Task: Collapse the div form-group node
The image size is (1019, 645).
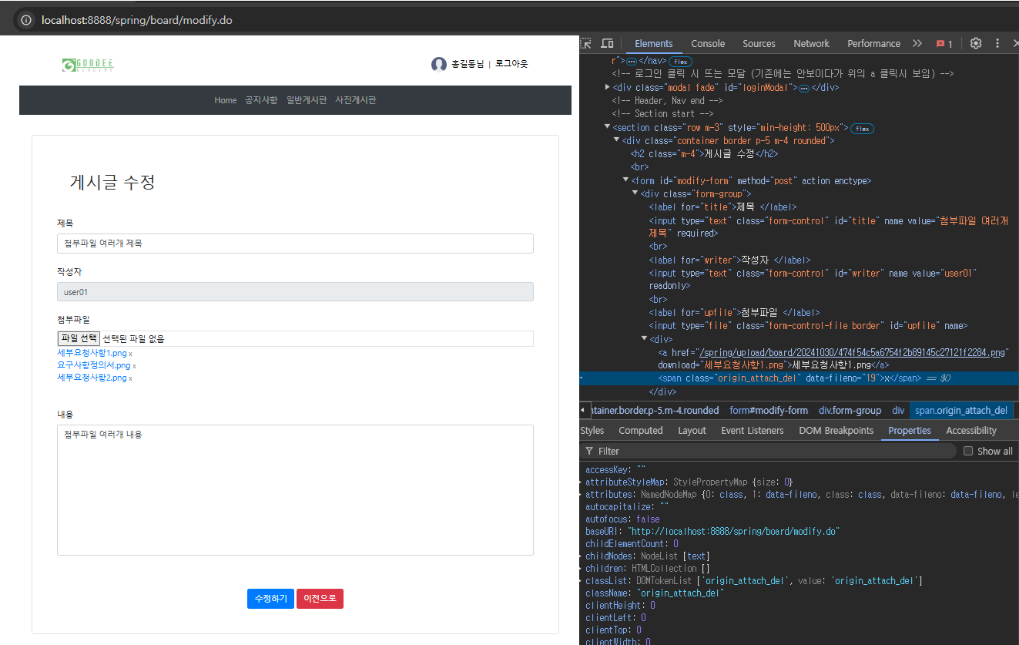Action: coord(635,193)
